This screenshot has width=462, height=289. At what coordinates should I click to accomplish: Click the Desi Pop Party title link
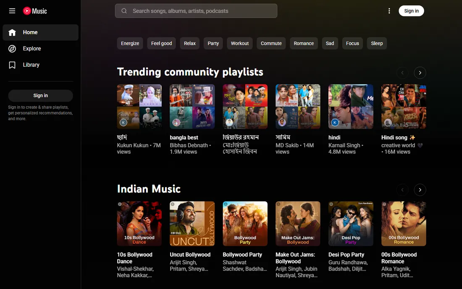346,255
